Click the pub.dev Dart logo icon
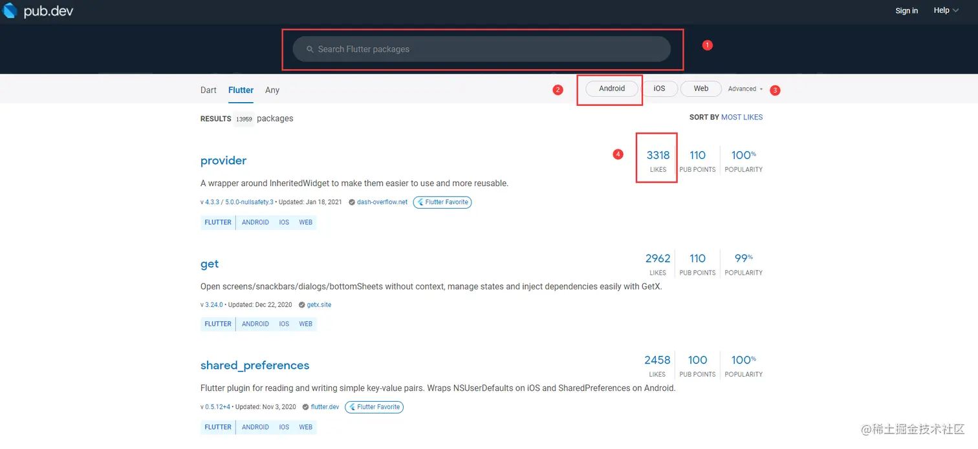The width and height of the screenshot is (978, 449). click(9, 10)
